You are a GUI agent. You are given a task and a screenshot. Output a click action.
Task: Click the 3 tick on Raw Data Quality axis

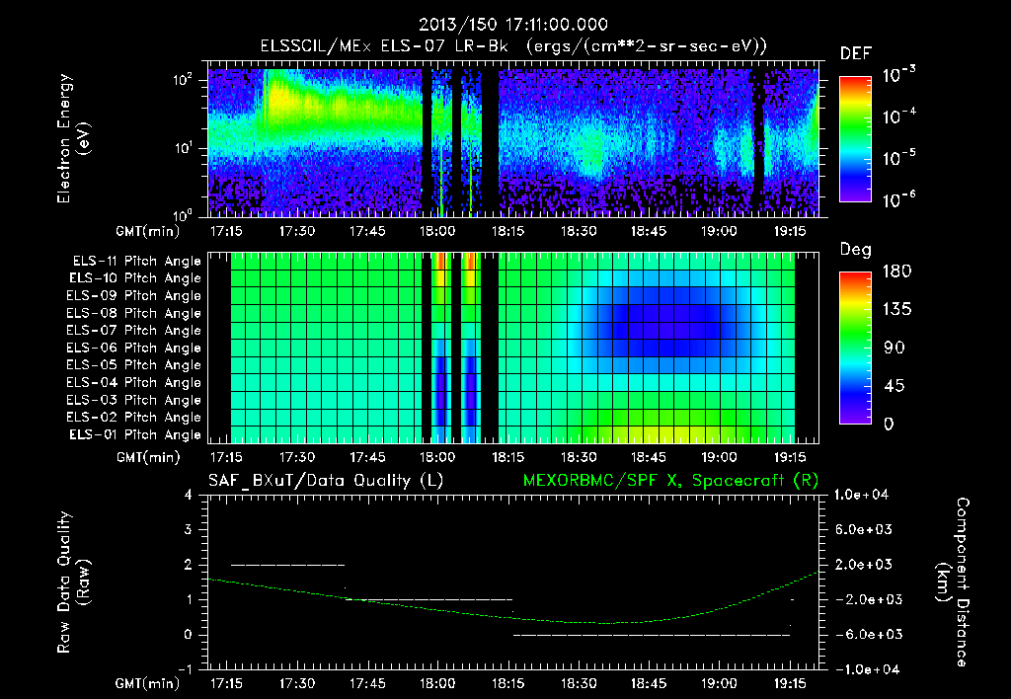pos(189,530)
